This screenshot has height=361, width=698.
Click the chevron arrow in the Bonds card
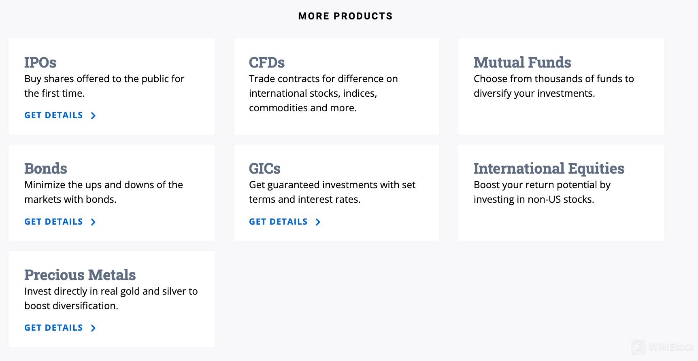tap(93, 222)
